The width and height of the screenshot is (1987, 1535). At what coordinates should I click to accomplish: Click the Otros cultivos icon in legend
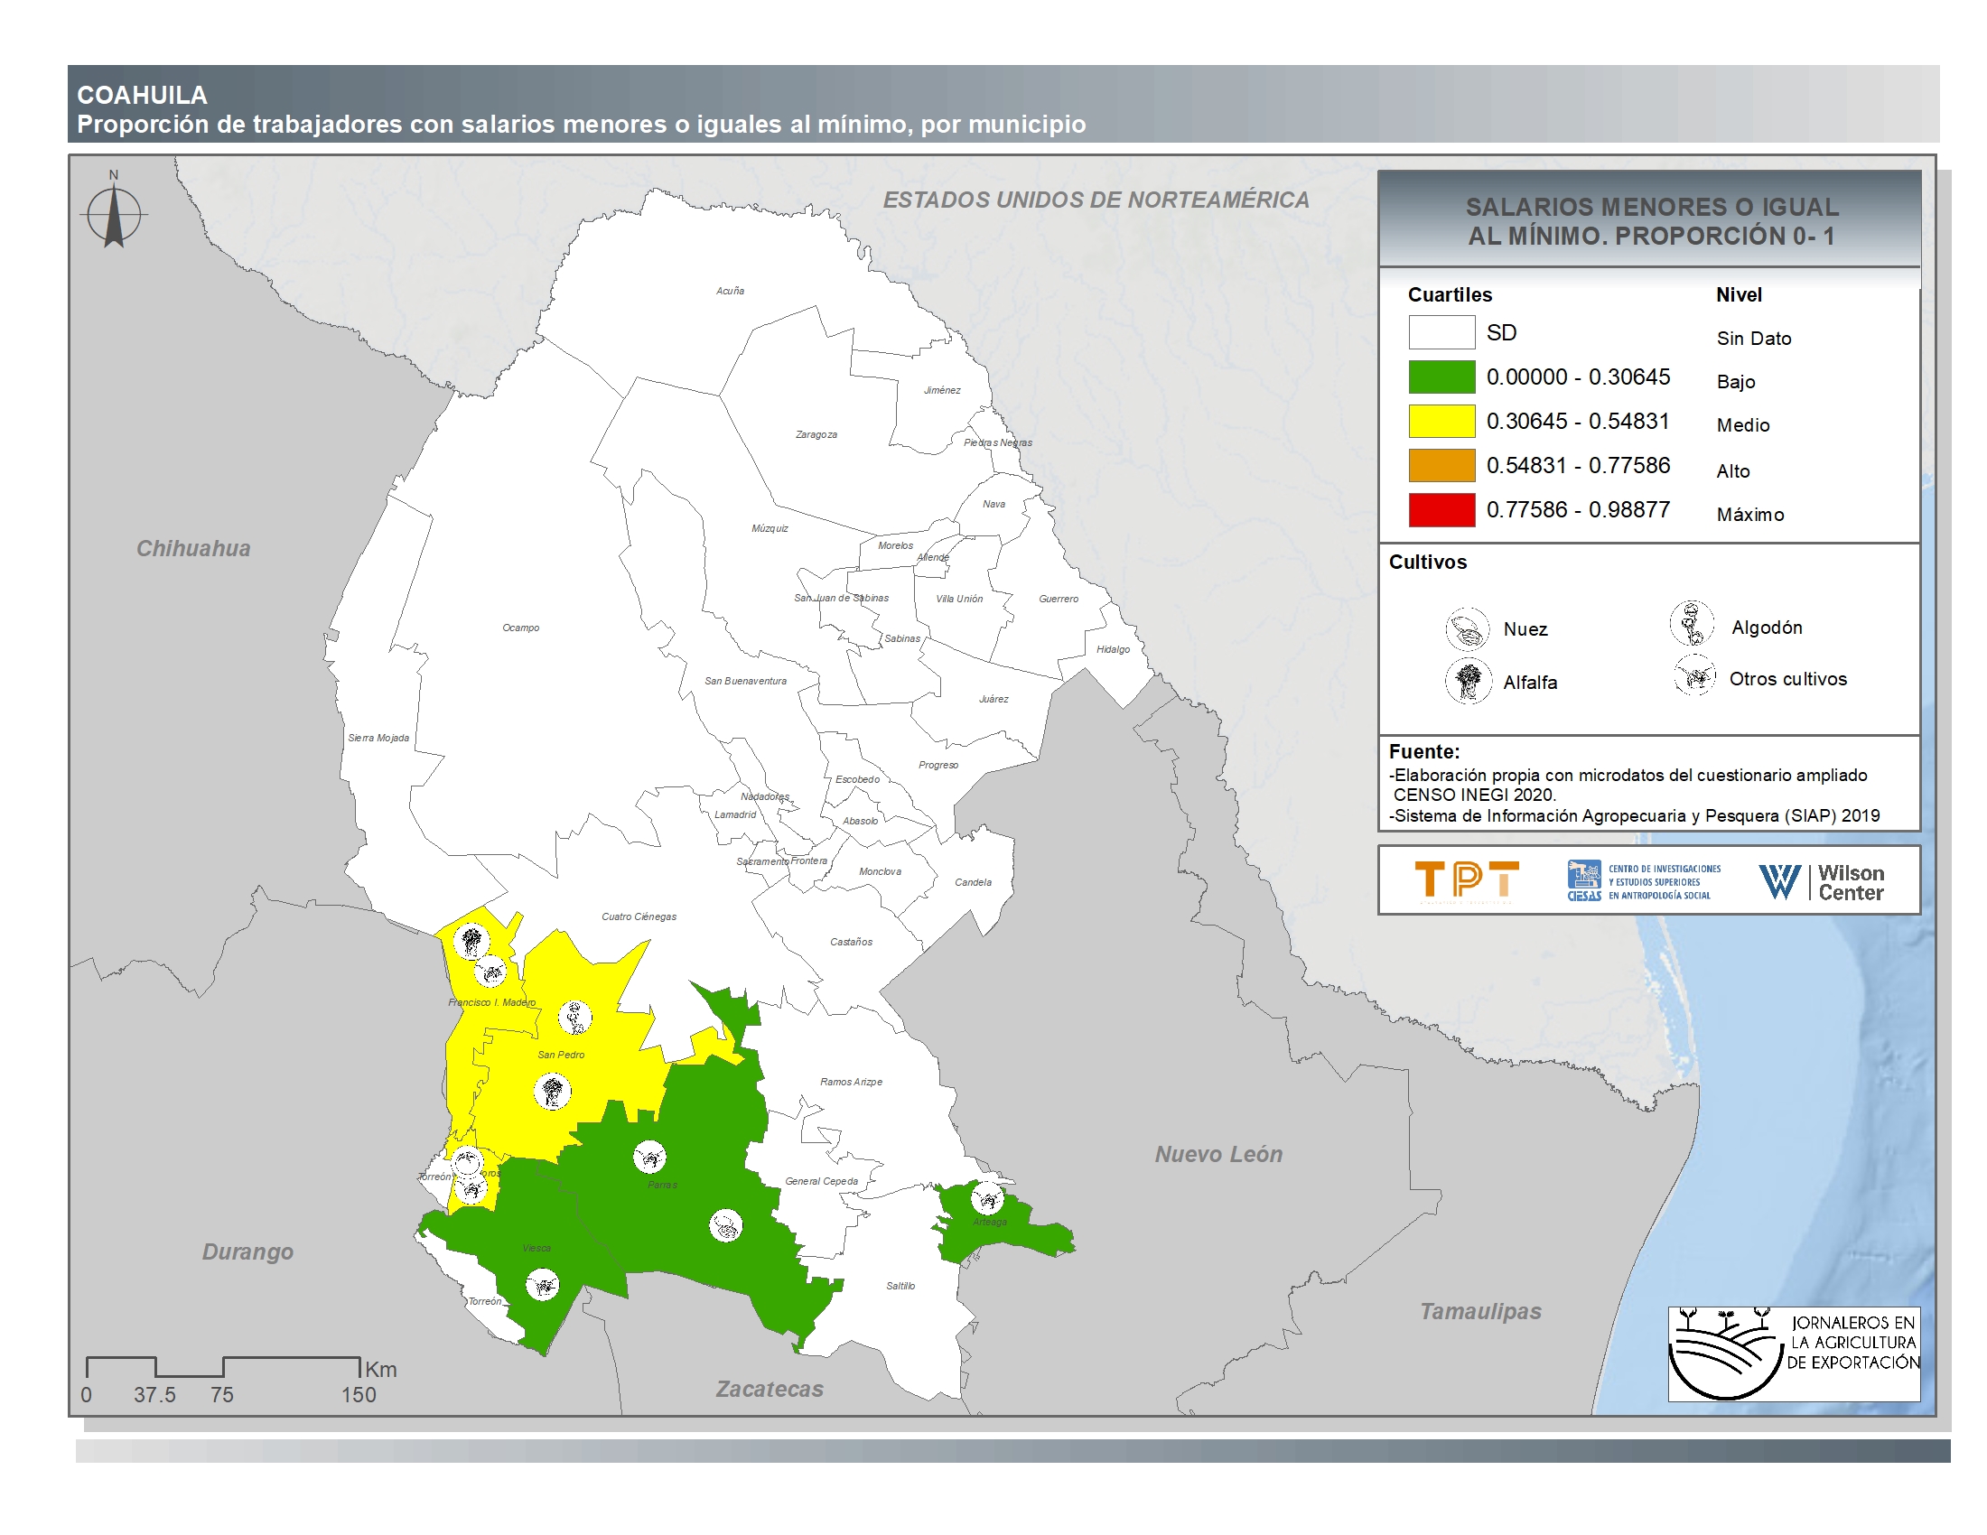point(1693,676)
